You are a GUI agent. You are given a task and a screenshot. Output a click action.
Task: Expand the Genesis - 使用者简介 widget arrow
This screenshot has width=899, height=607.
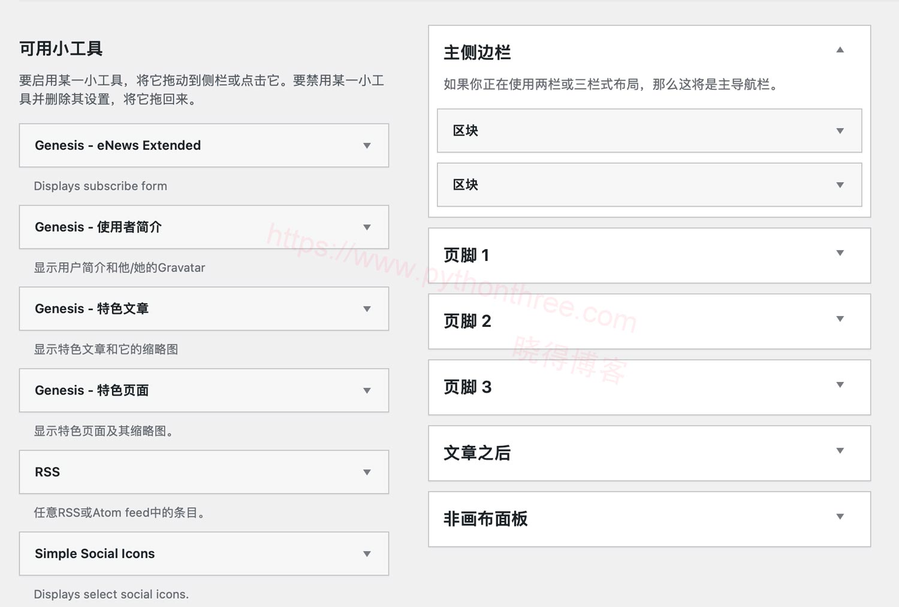coord(367,227)
